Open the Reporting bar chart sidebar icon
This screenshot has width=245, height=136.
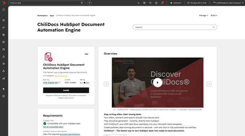(x=4, y=78)
